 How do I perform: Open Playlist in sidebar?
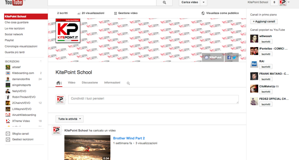click(x=9, y=40)
